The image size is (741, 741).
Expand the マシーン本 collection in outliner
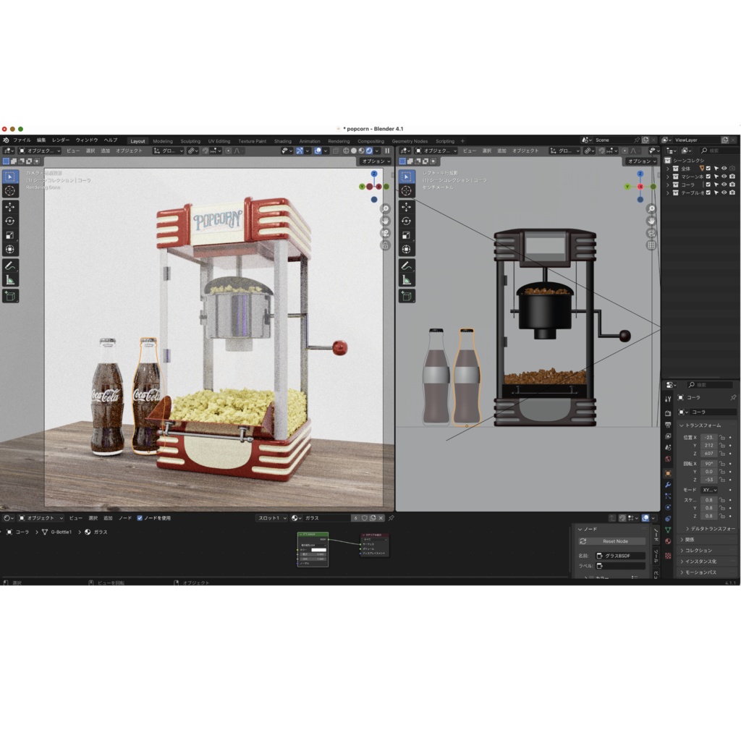[668, 177]
